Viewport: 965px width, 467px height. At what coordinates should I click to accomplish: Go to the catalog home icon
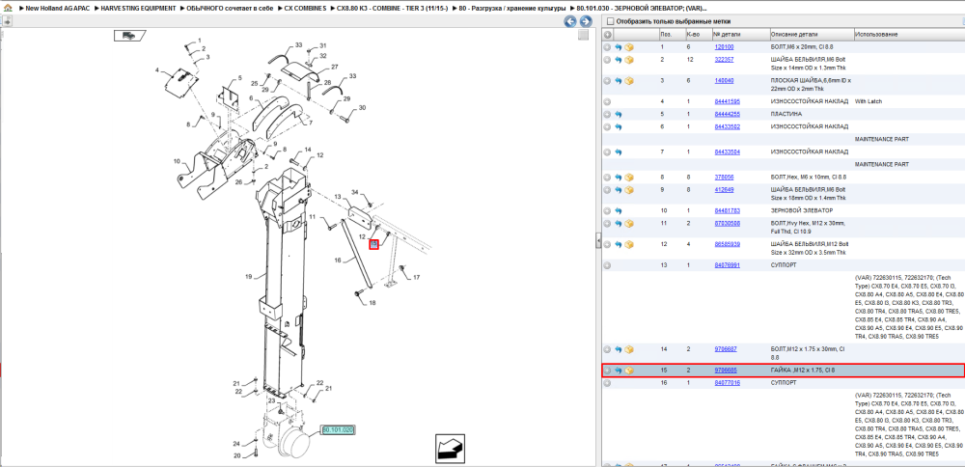pos(8,9)
